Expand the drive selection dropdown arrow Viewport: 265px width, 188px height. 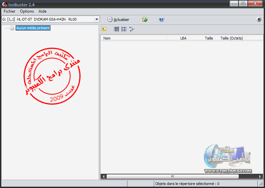tap(97, 19)
